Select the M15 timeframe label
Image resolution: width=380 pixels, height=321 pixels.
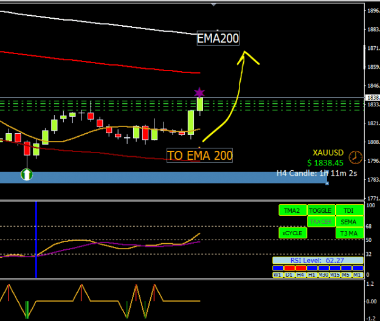coord(335,275)
